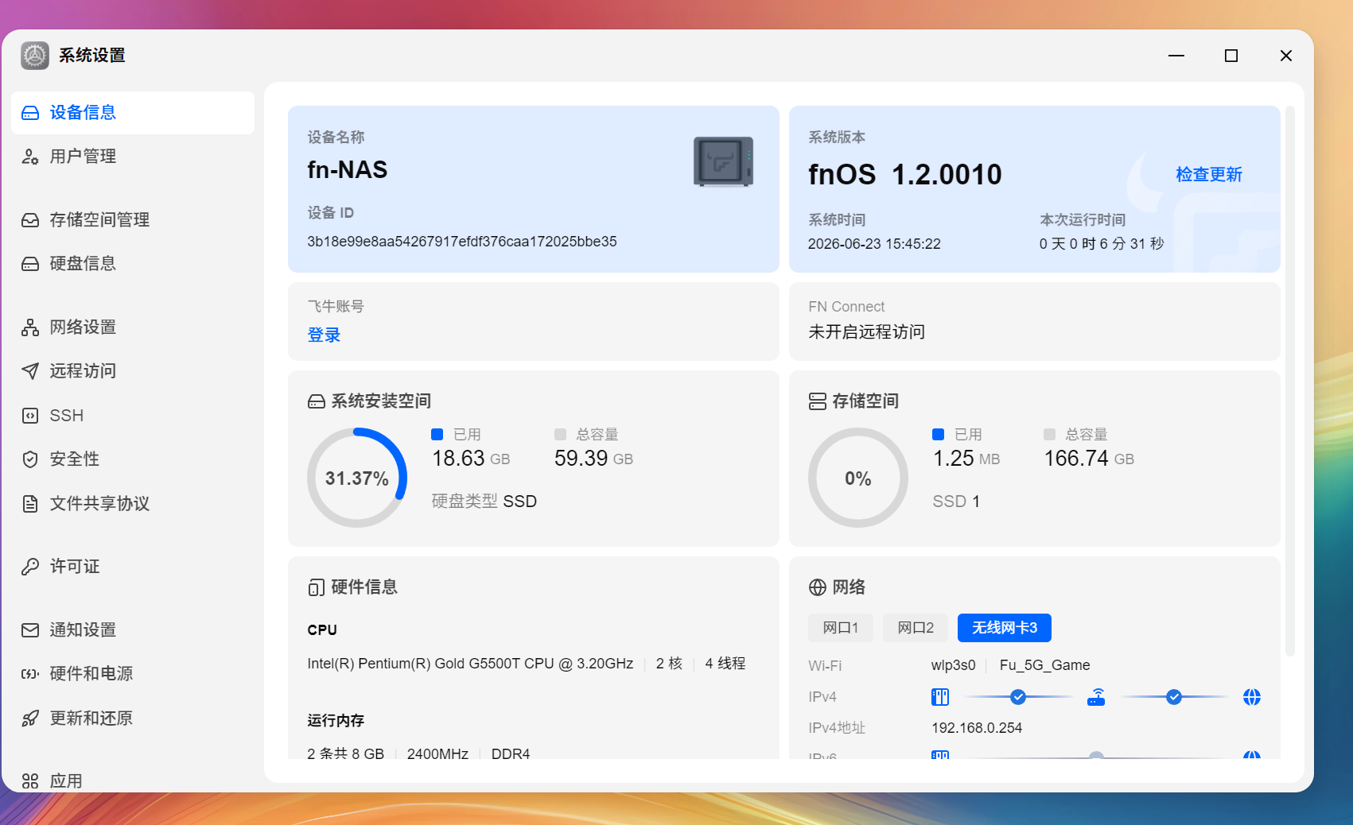Click the 1.25 MB used value

click(966, 459)
